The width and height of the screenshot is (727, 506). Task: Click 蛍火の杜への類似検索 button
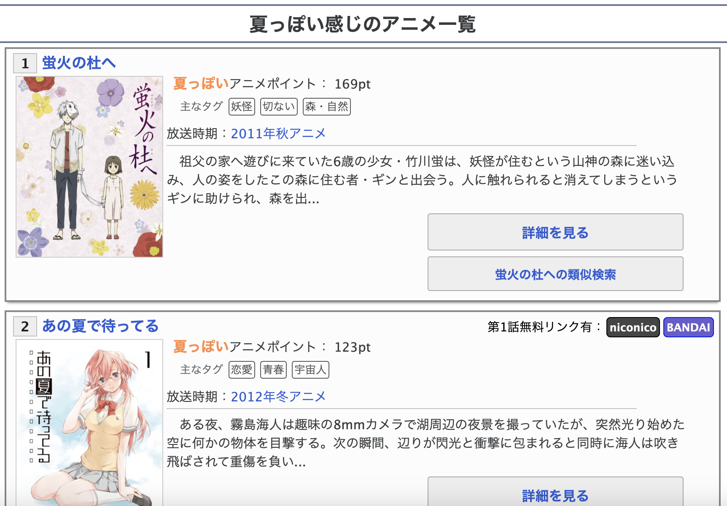click(x=555, y=274)
